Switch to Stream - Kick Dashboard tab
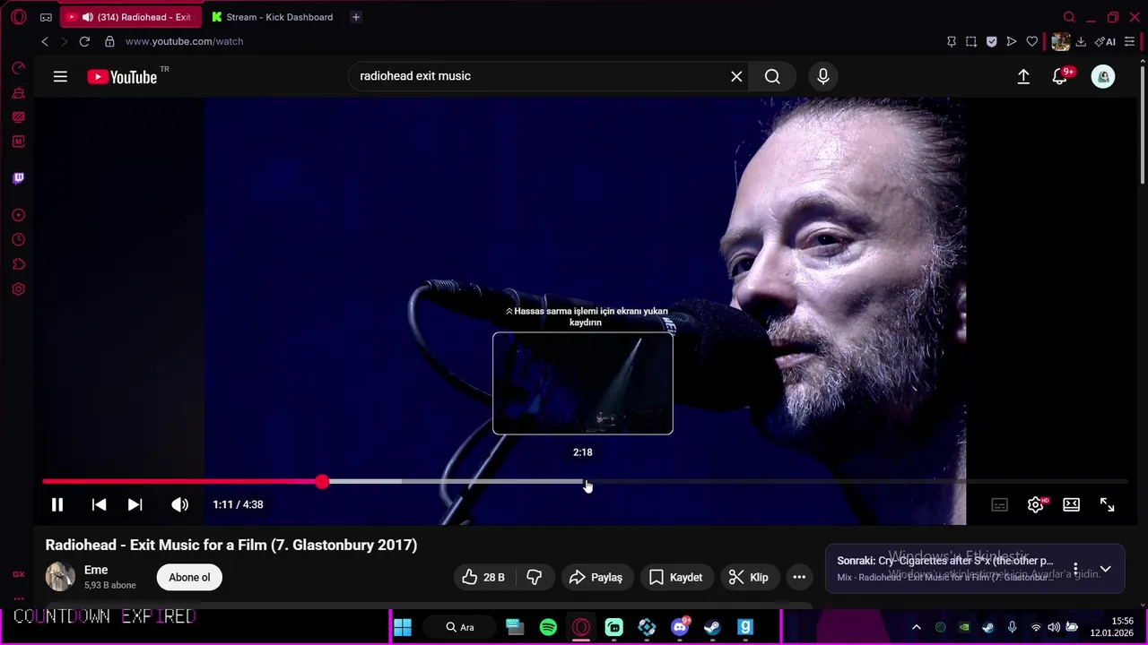Viewport: 1148px width, 645px height. (272, 17)
